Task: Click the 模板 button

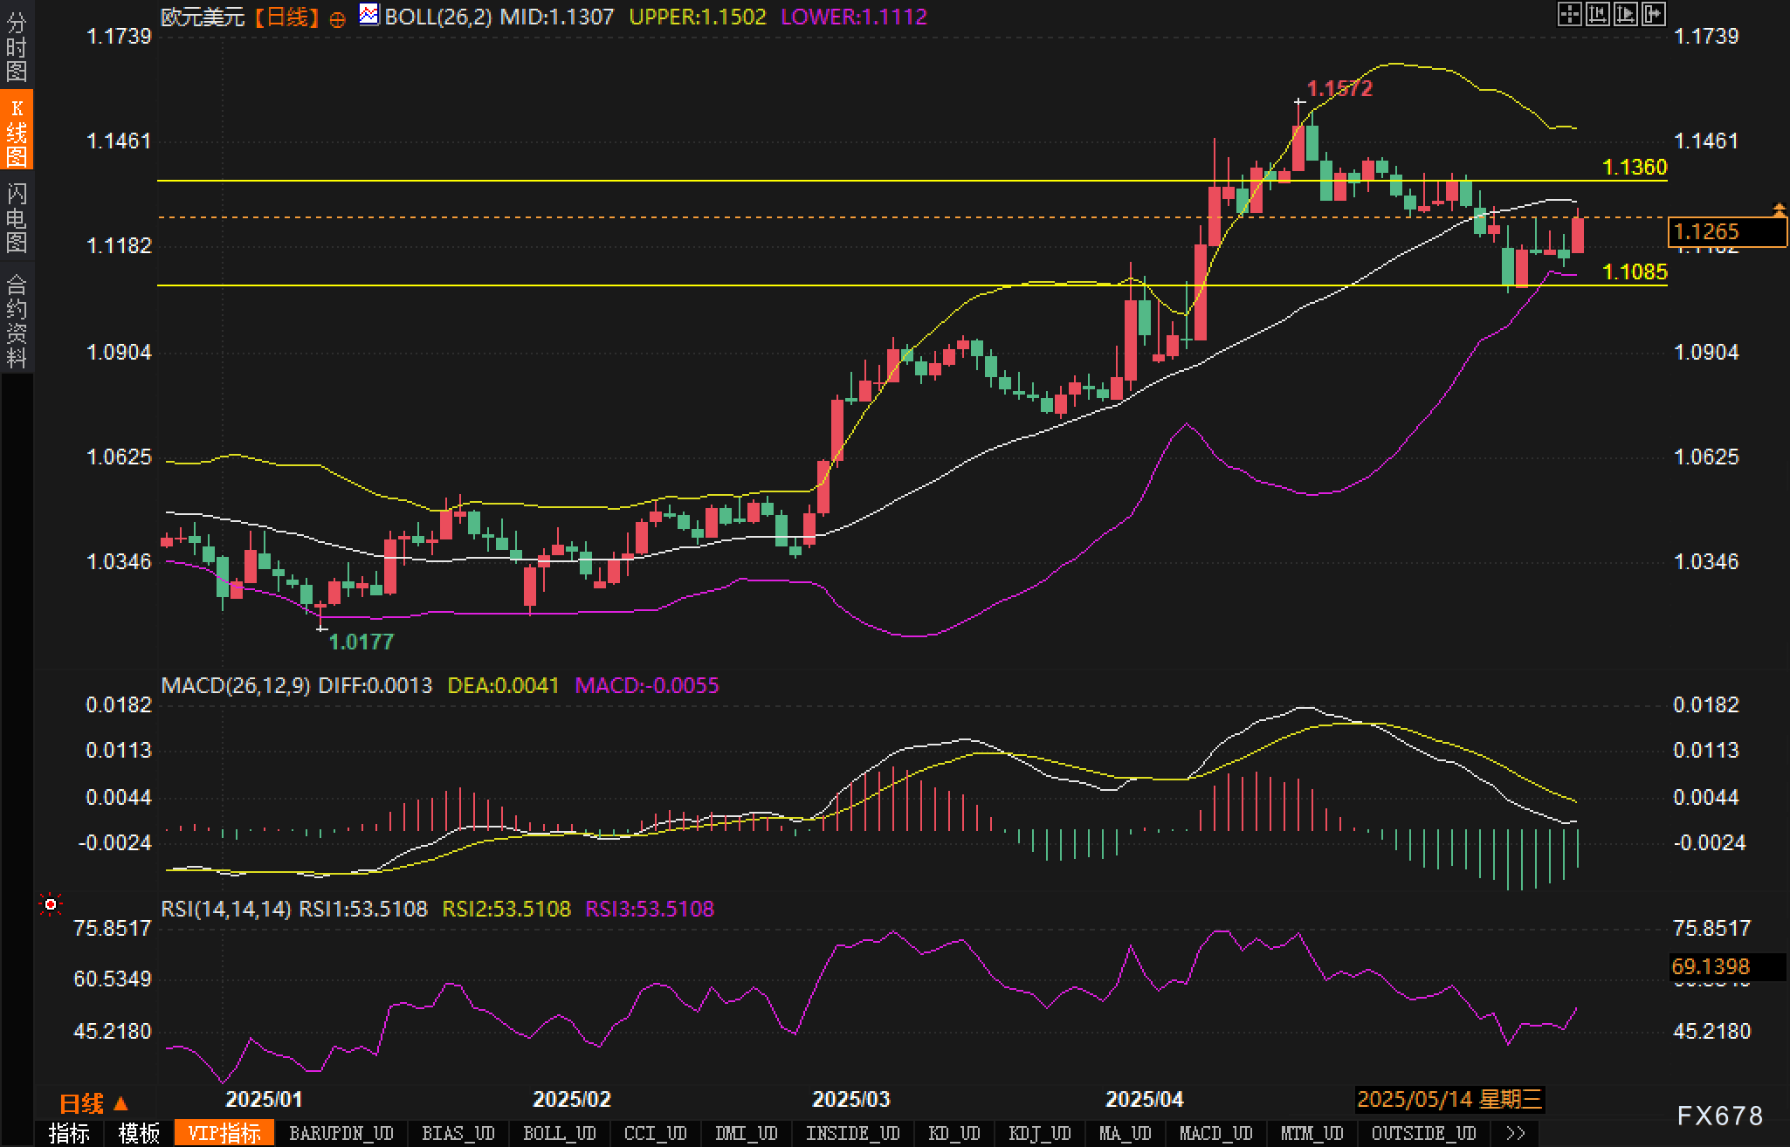Action: pyautogui.click(x=139, y=1133)
